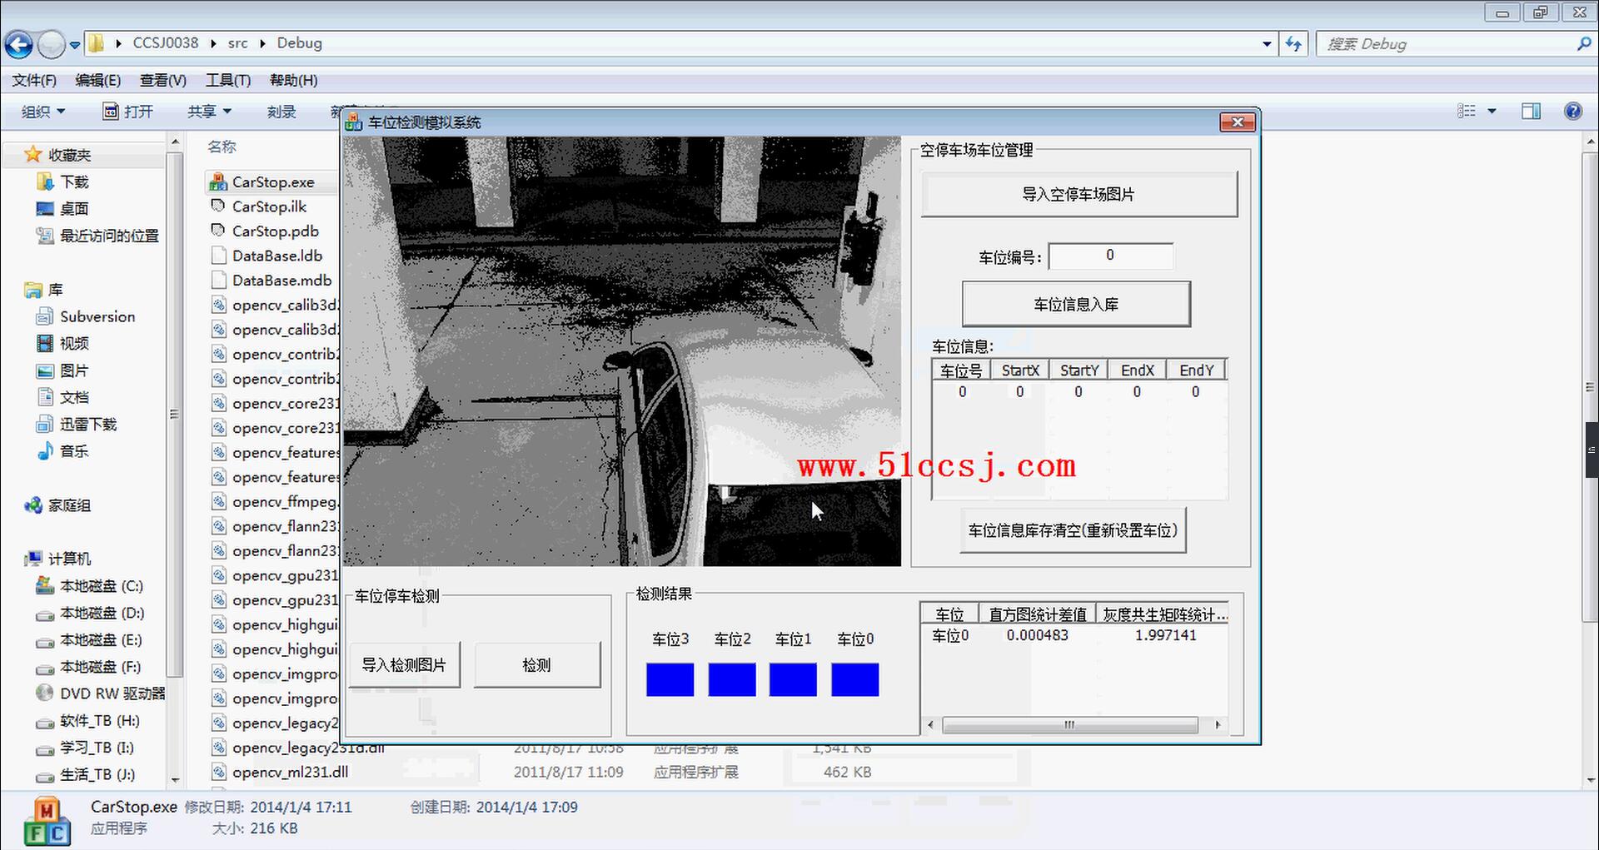Click the 导入检测图片 button
The height and width of the screenshot is (850, 1599).
coord(404,664)
